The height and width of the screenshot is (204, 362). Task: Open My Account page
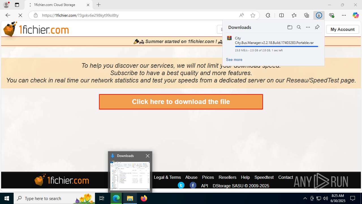pyautogui.click(x=342, y=29)
